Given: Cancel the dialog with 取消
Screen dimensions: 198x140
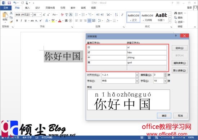Looking at the screenshot, I should tap(180, 116).
